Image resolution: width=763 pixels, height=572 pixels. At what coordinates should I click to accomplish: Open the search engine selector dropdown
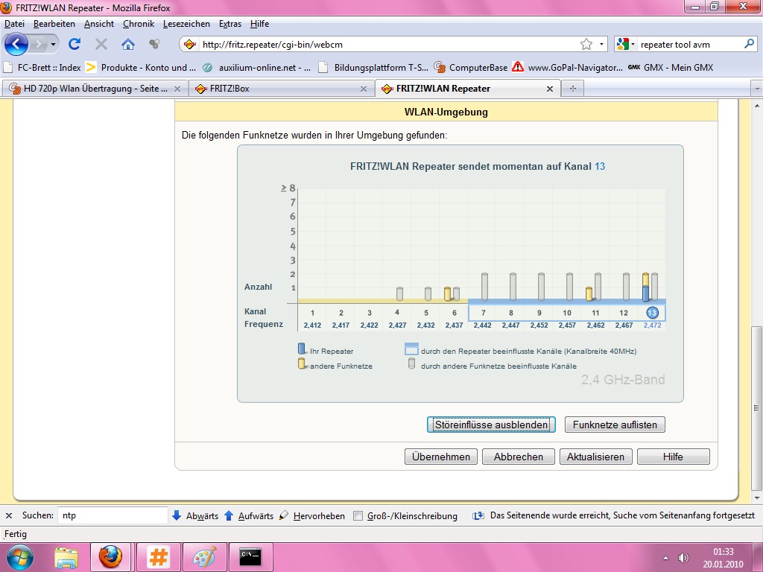tap(626, 44)
